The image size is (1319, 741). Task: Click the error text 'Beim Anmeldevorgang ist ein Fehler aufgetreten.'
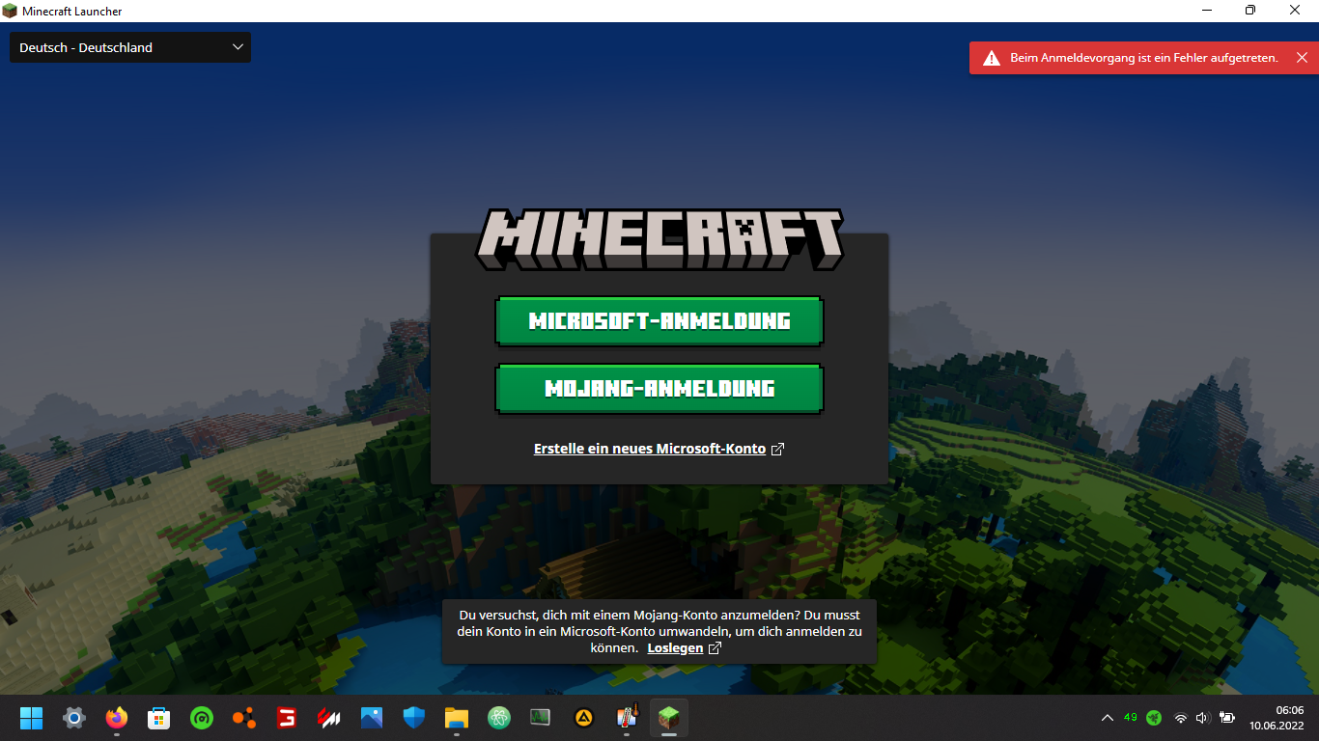[x=1144, y=58]
